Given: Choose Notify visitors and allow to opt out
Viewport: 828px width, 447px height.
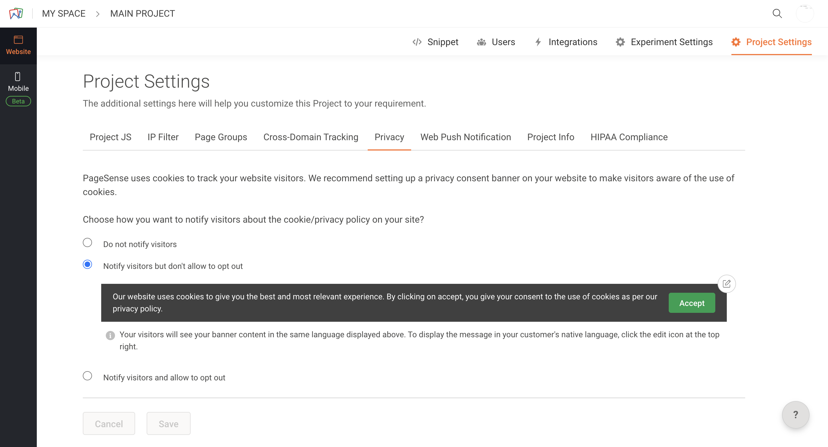Looking at the screenshot, I should (87, 376).
